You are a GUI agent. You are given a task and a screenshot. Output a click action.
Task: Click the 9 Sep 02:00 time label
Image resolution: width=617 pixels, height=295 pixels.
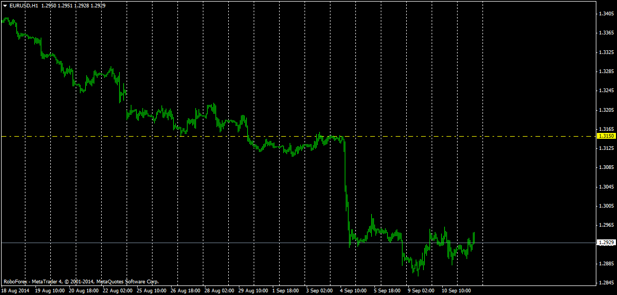pos(421,291)
